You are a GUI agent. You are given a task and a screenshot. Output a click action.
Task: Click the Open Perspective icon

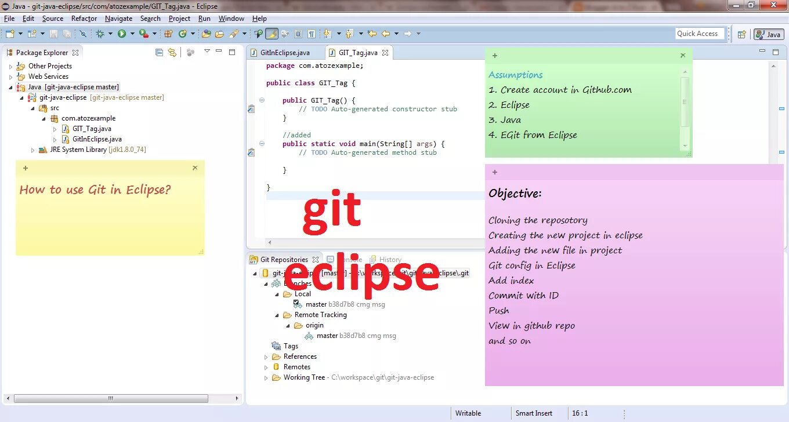coord(741,34)
